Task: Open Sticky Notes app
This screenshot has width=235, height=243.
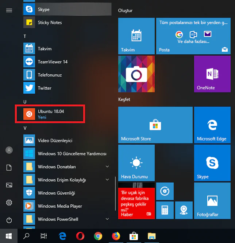Action: click(50, 23)
